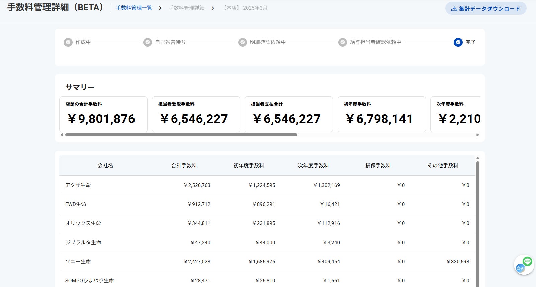Click the 自己報告待ち step check icon
This screenshot has width=536, height=287.
[148, 42]
